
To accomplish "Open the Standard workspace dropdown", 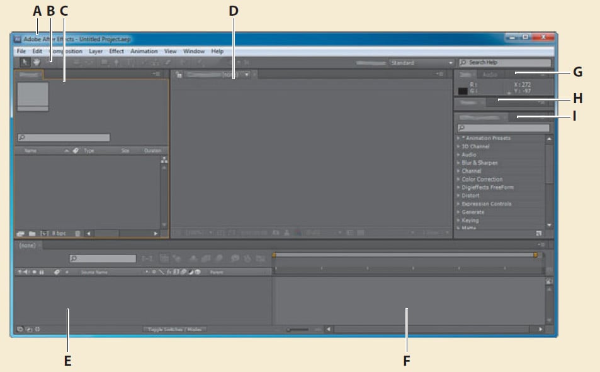I will [x=422, y=63].
